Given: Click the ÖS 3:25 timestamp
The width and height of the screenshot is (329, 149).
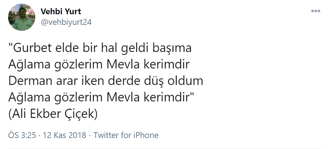Looking at the screenshot, I should tap(22, 135).
